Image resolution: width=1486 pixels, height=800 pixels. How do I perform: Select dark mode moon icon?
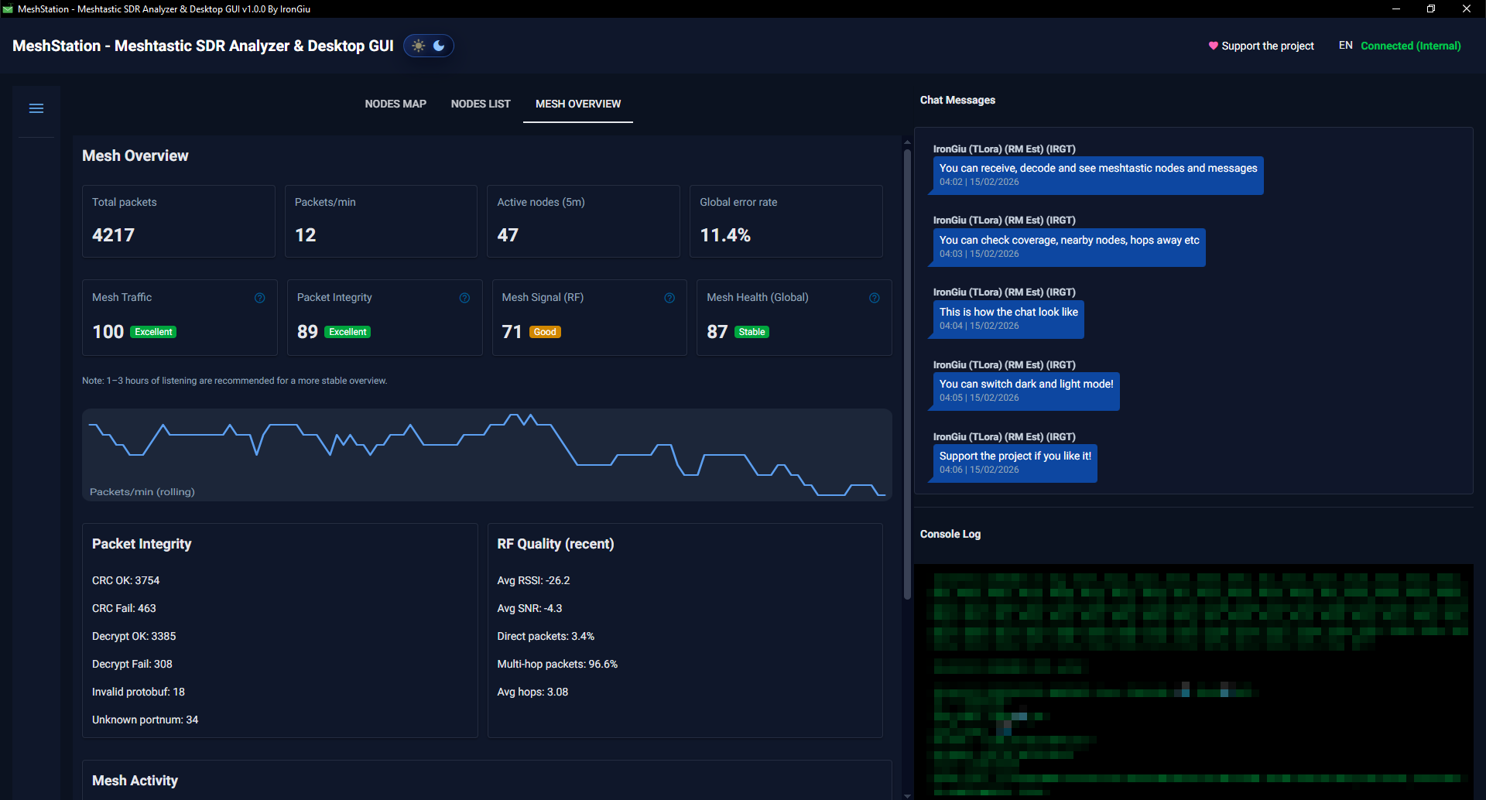point(439,46)
